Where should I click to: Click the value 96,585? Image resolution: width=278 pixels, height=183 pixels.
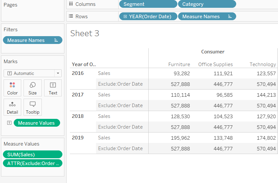(x=224, y=95)
